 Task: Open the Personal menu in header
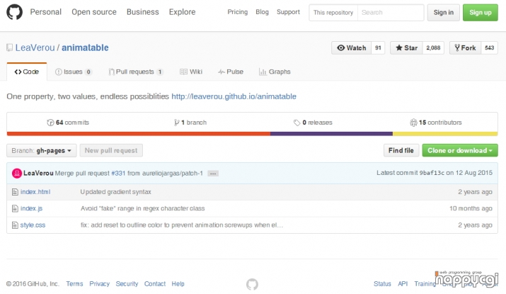tap(46, 12)
